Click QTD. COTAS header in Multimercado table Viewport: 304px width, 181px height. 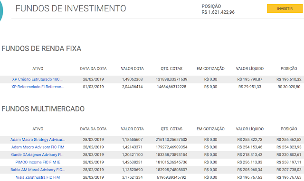[171, 129]
